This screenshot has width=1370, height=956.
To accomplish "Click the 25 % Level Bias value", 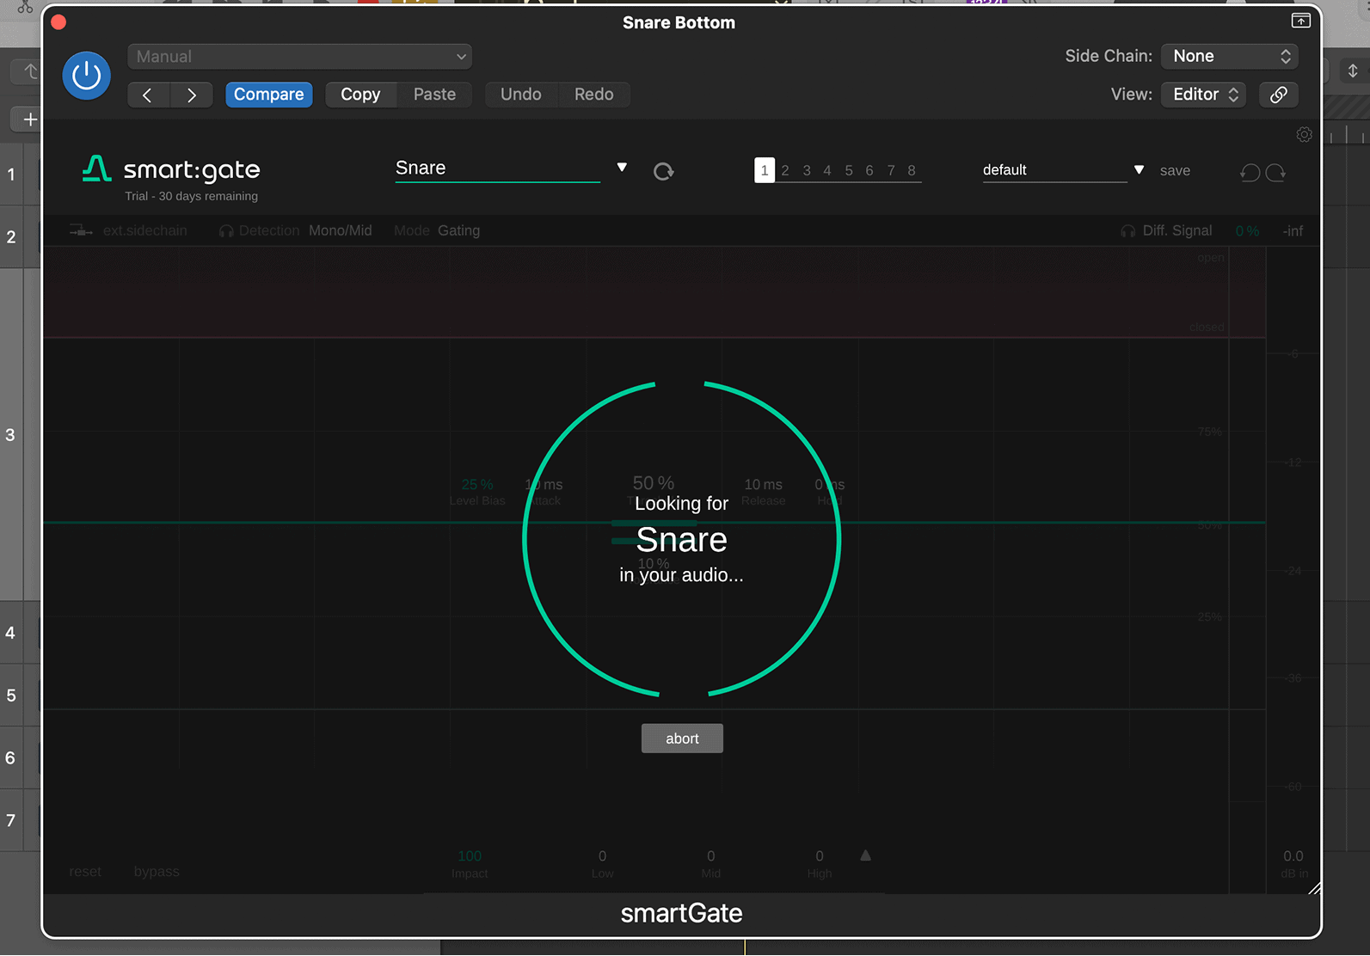I will point(477,485).
